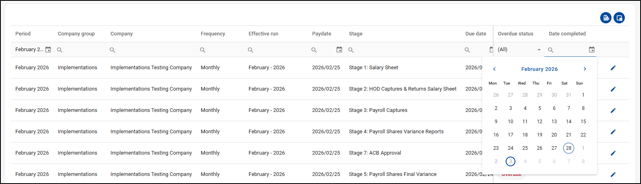Click the export to Excel icon

coord(605,18)
